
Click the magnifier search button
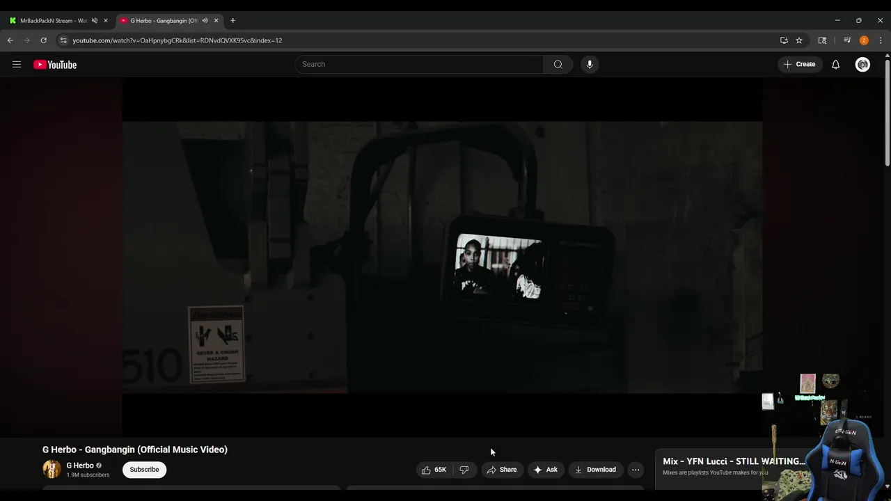pos(558,64)
